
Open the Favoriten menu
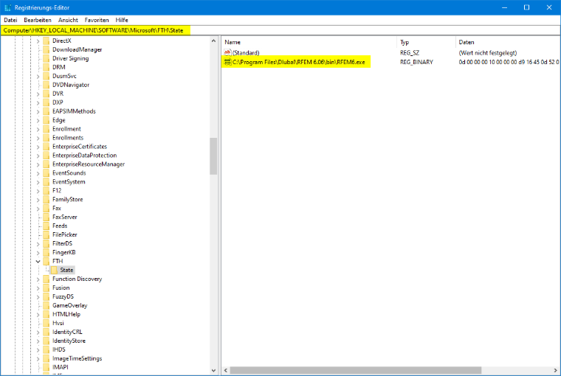tap(97, 20)
